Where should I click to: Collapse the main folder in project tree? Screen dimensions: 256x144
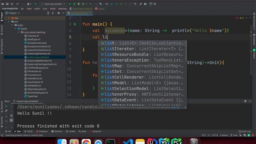[12, 25]
